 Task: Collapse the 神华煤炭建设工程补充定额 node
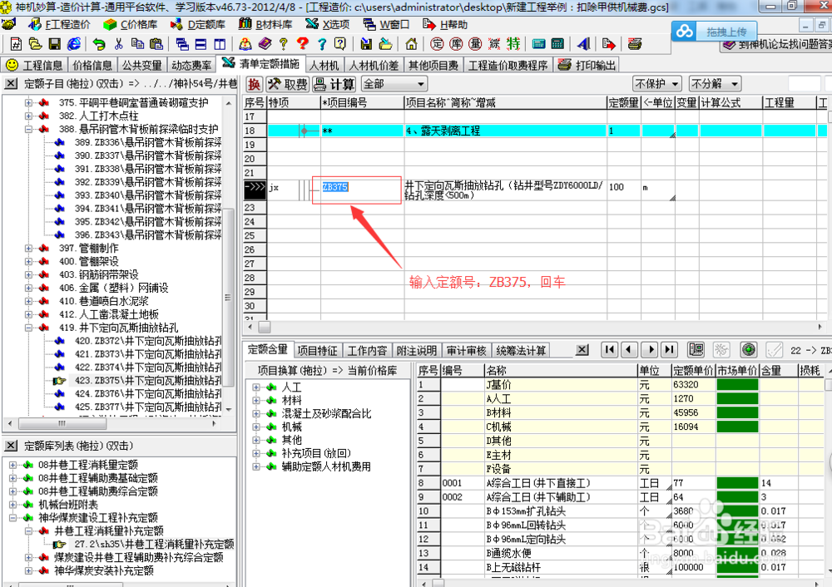12,517
